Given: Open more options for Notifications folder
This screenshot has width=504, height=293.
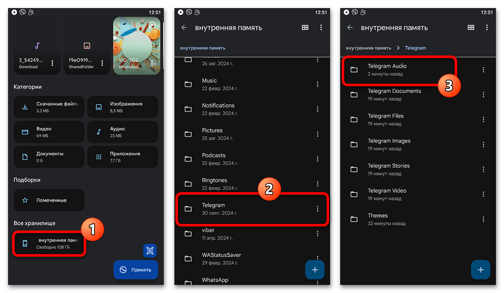Looking at the screenshot, I should click(x=318, y=109).
